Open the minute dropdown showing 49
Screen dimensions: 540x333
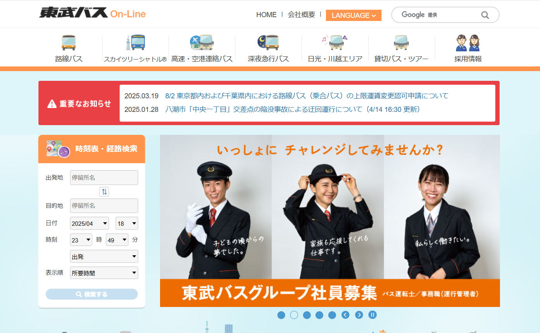(117, 240)
